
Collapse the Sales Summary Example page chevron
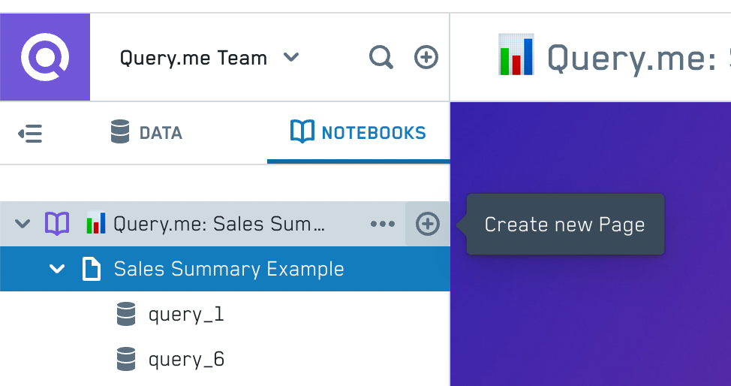(x=57, y=269)
